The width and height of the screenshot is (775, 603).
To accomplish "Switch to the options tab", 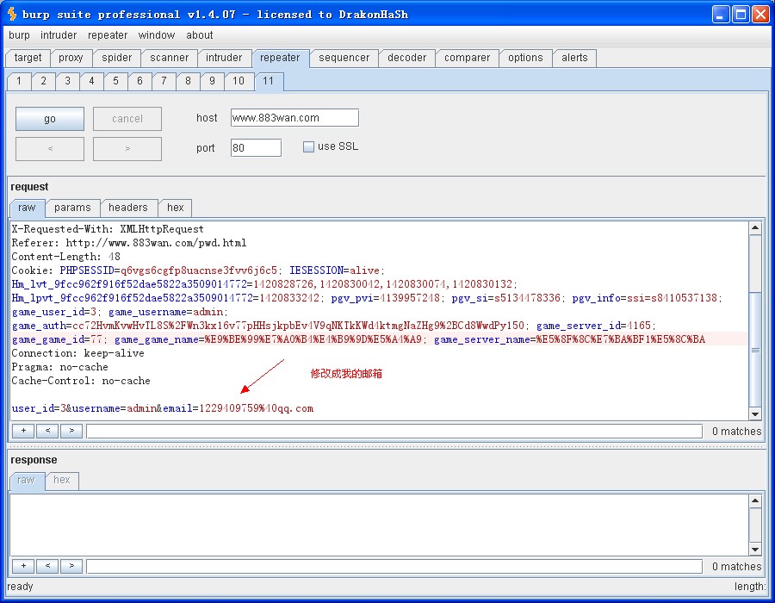I will click(x=525, y=58).
